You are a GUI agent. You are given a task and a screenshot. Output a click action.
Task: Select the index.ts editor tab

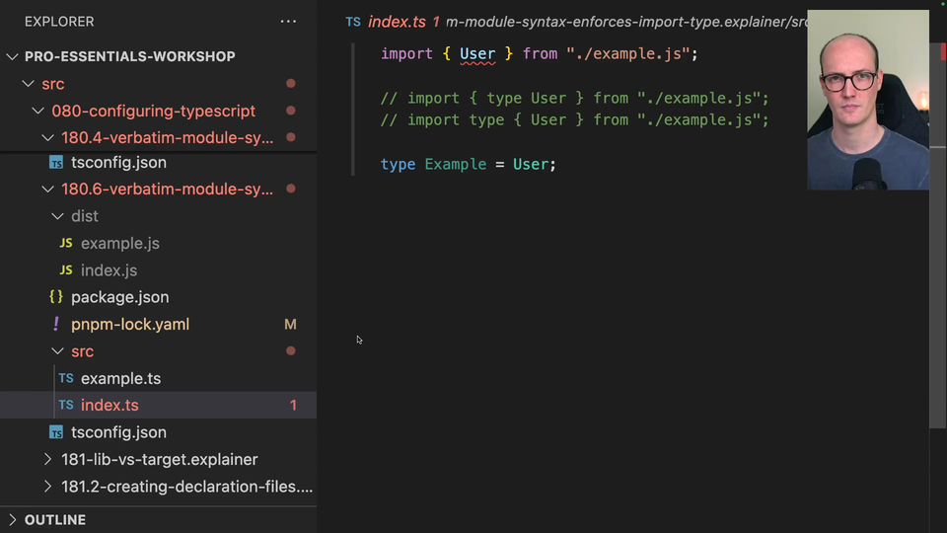[397, 22]
